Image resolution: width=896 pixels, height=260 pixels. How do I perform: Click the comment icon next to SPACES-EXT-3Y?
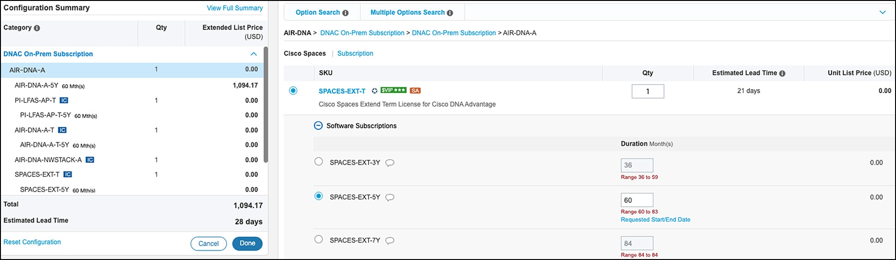390,163
